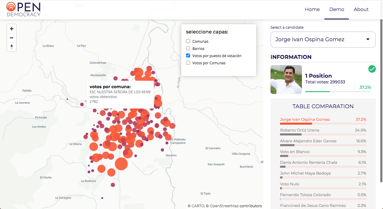Enable the Comunas layer checkbox
Viewport: 383px width, 209px height.
point(188,41)
